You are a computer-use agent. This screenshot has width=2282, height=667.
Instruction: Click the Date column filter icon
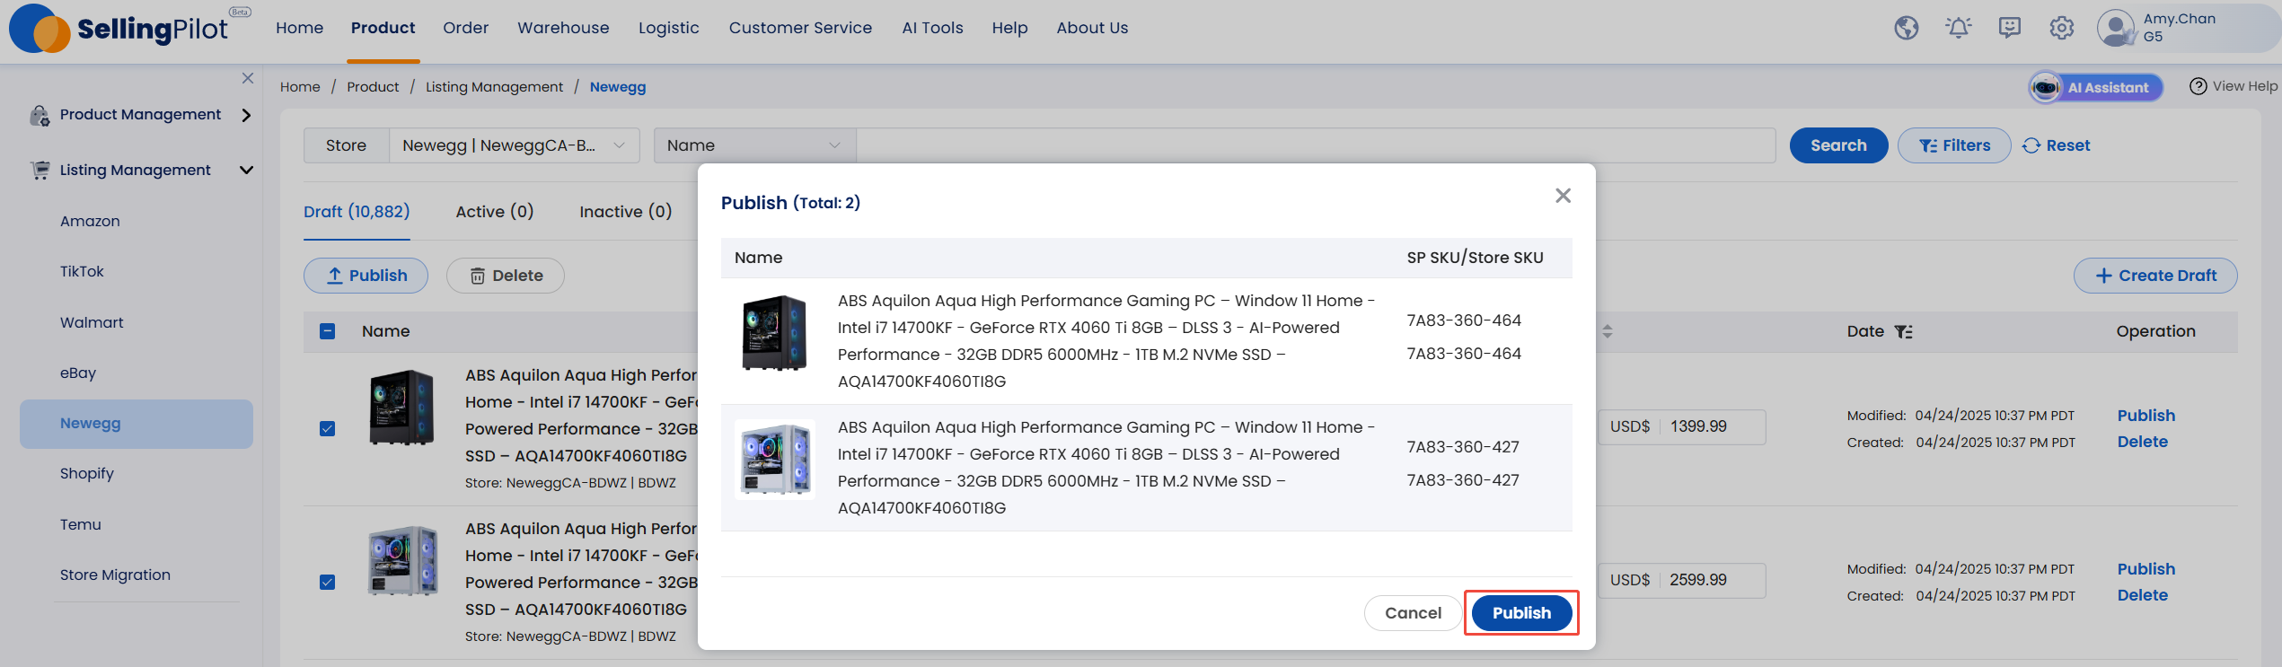(x=1903, y=331)
